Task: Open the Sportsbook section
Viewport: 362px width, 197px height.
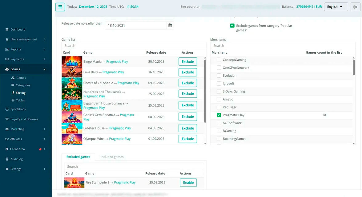Action: [18, 109]
